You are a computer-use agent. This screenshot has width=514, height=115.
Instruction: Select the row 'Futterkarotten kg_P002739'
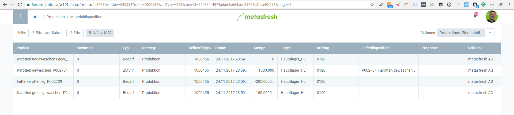coord(257,81)
